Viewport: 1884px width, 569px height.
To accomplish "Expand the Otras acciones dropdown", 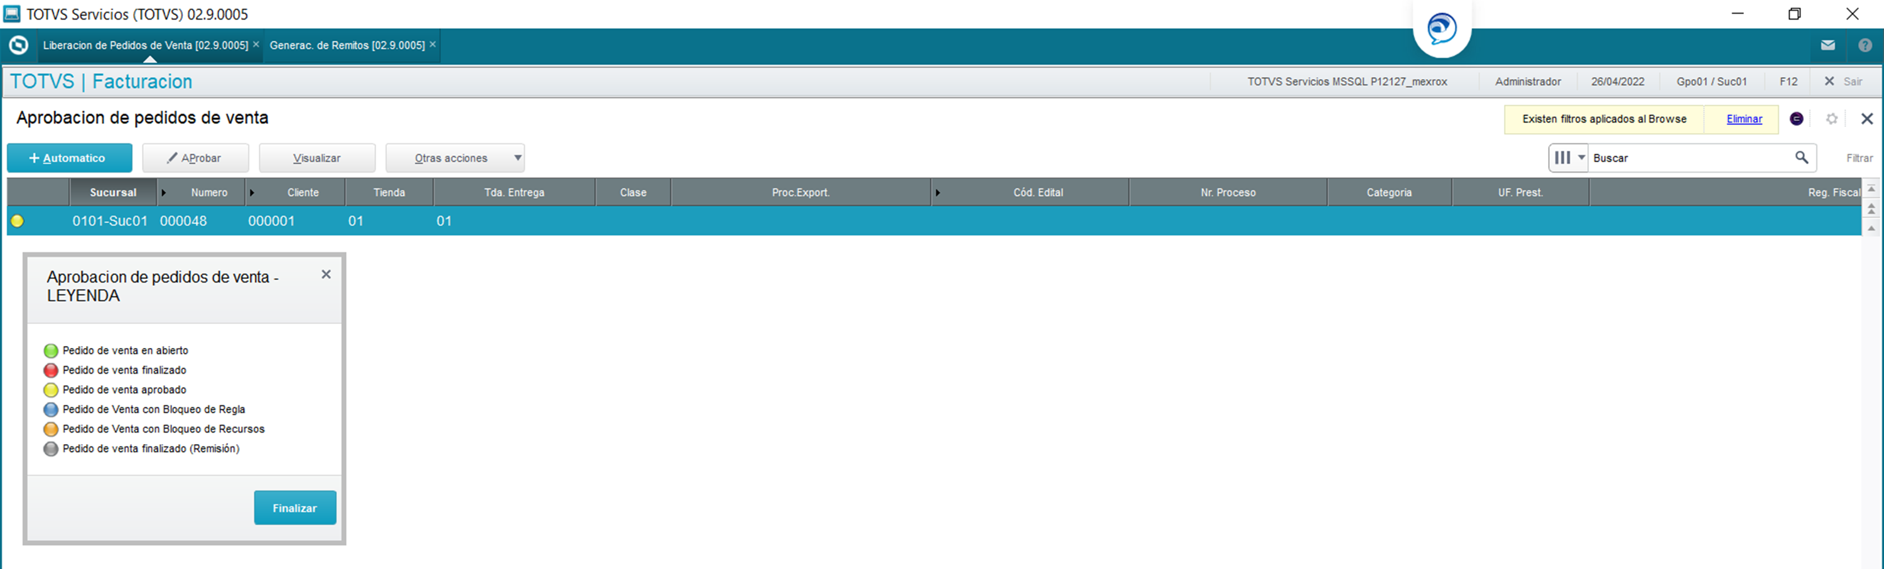I will tap(517, 158).
